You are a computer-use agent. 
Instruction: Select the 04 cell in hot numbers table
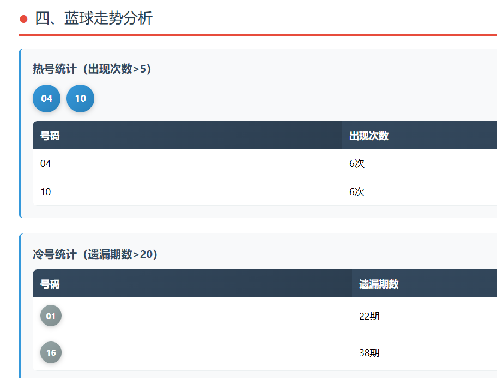click(46, 163)
